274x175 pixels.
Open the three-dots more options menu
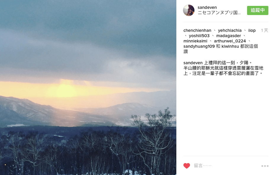coord(265,166)
